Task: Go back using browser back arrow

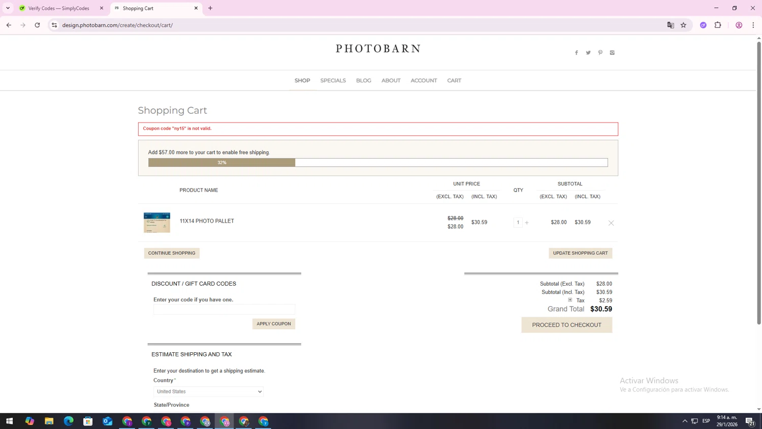Action: pos(9,25)
